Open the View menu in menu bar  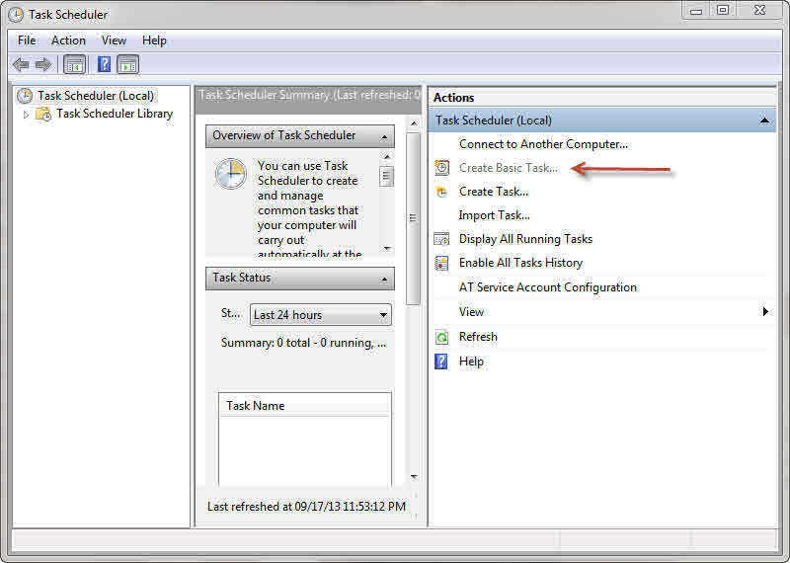click(114, 40)
